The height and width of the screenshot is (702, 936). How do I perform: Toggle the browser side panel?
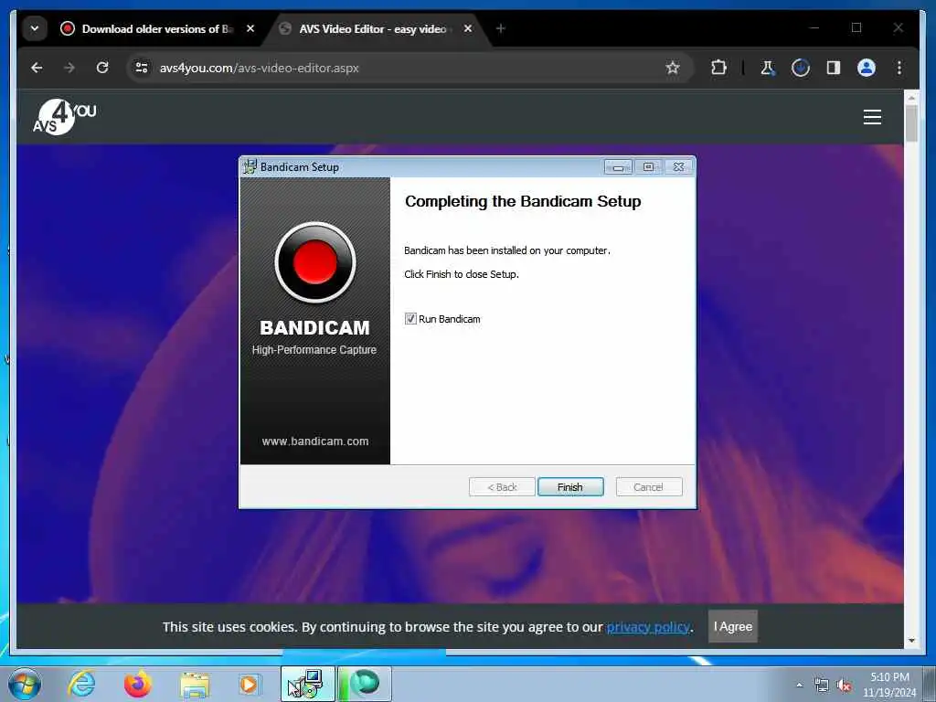(834, 68)
